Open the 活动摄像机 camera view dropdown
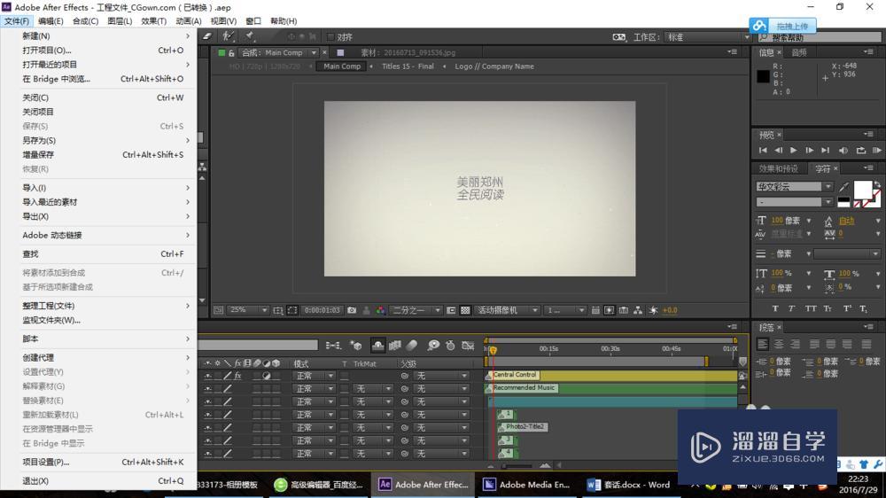This screenshot has height=498, width=886. [x=507, y=310]
